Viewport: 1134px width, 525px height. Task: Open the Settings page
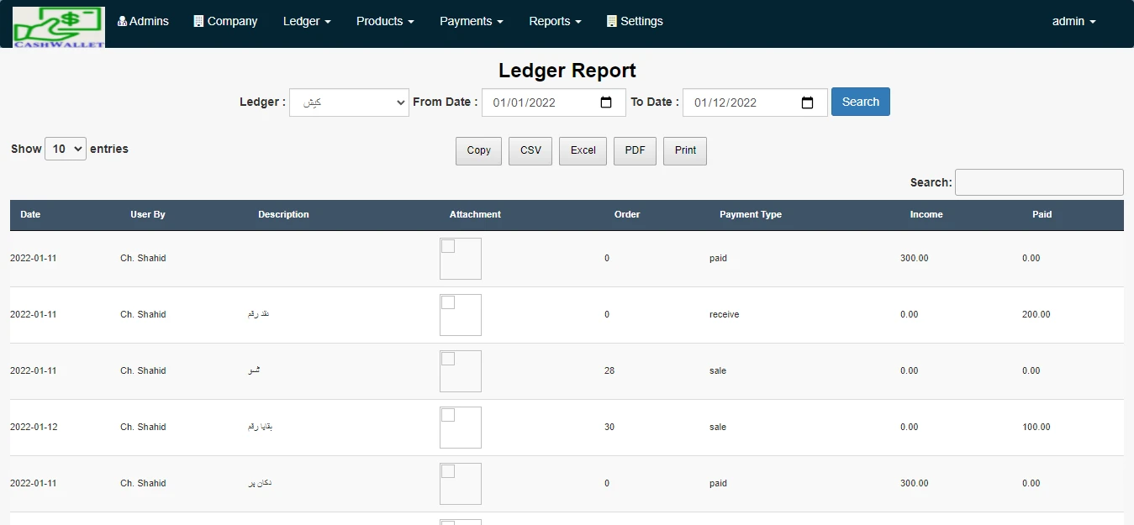click(x=635, y=21)
